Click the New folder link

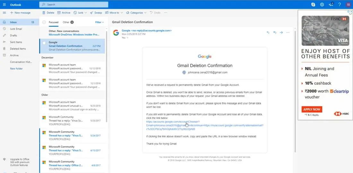pyautogui.click(x=16, y=68)
